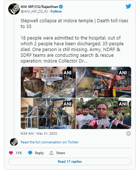
Task: Read the full conversation on Twitter
Action: 50,142
